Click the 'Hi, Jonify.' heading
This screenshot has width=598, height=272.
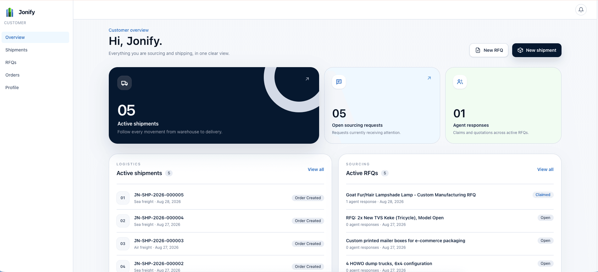[136, 41]
